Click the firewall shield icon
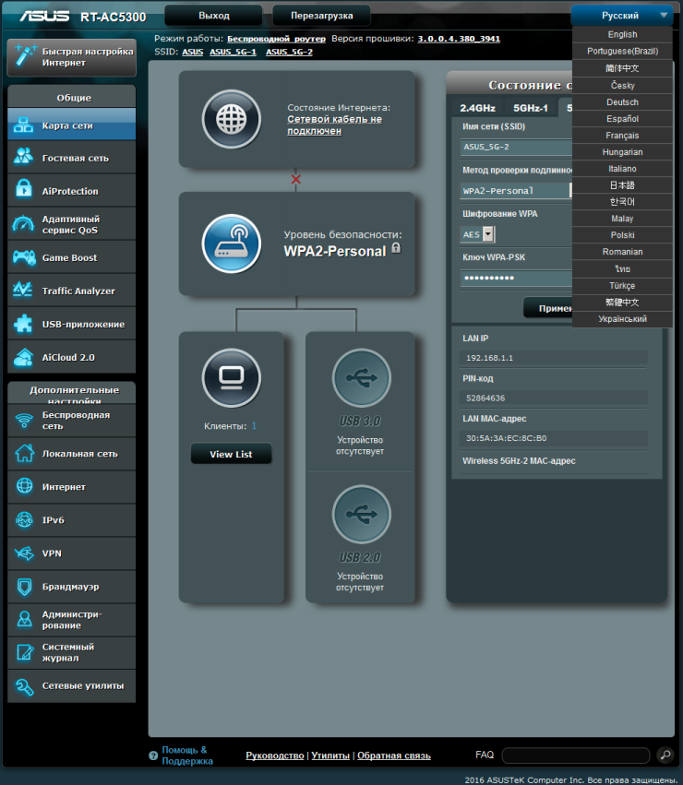Viewport: 683px width, 785px height. point(24,587)
